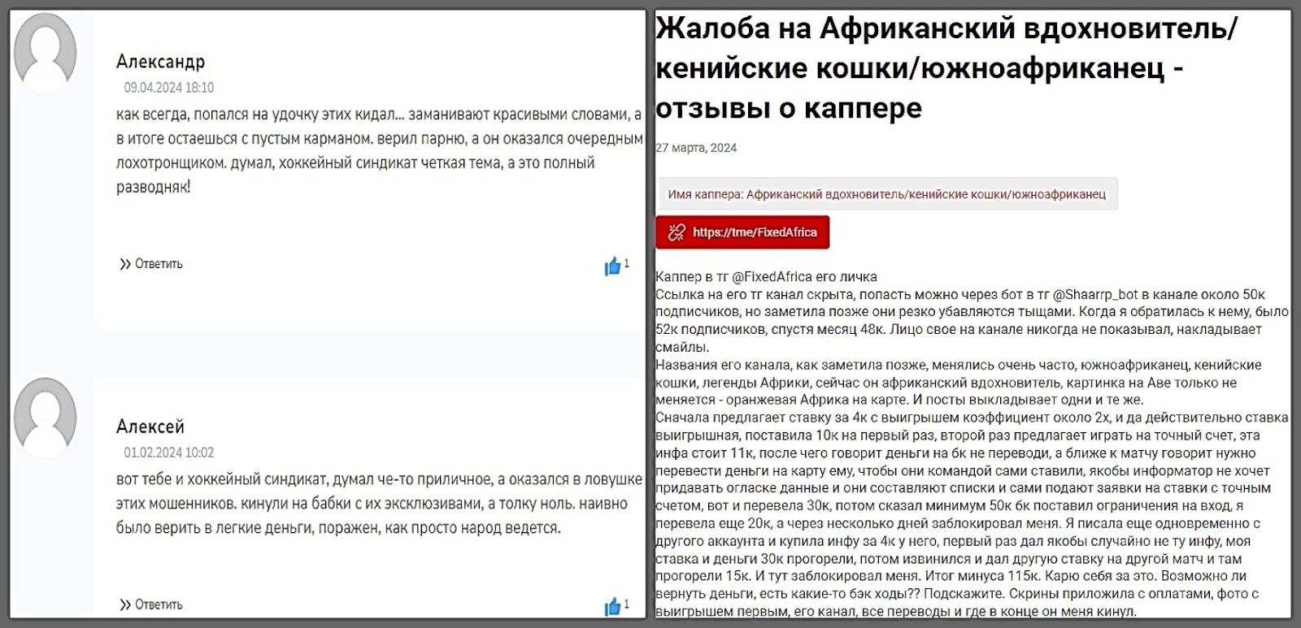Click the article date 27 марта, 2024
Image resolution: width=1301 pixels, height=628 pixels.
click(696, 148)
